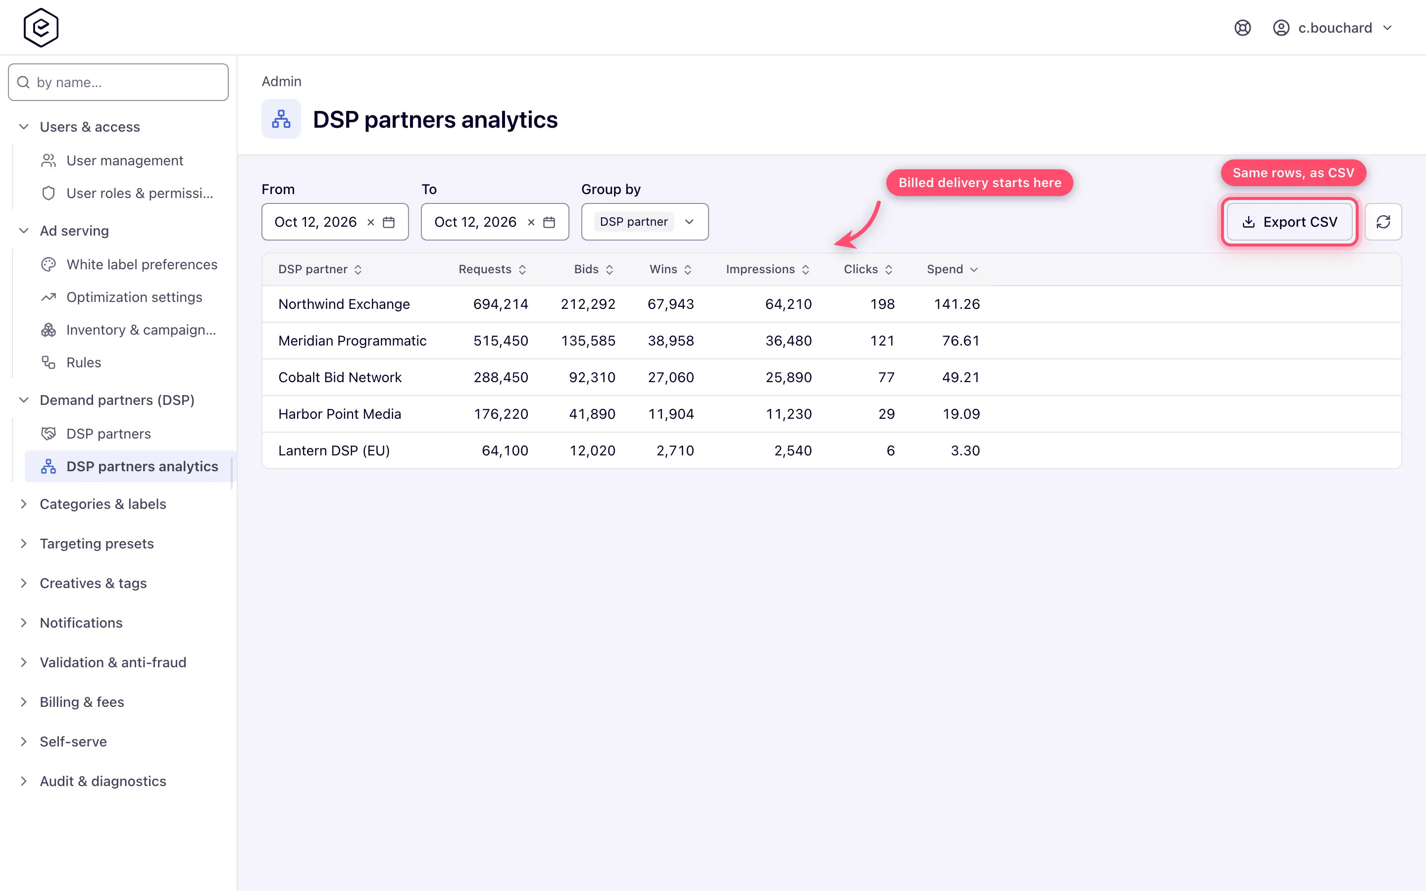The image size is (1426, 891).
Task: Collapse the Ad serving section
Action: (x=24, y=230)
